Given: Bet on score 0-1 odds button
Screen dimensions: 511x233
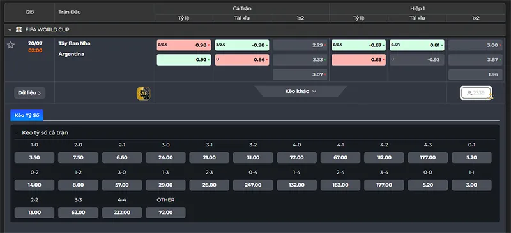Looking at the screenshot, I should [x=471, y=157].
